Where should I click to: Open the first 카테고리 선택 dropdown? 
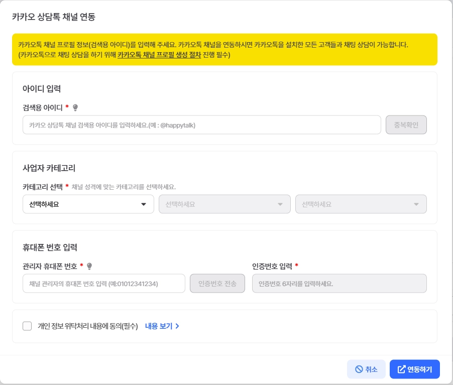tap(88, 204)
